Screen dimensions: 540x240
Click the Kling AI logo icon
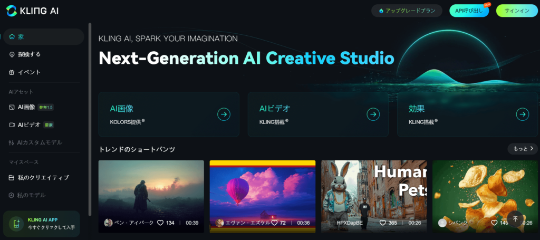click(12, 11)
